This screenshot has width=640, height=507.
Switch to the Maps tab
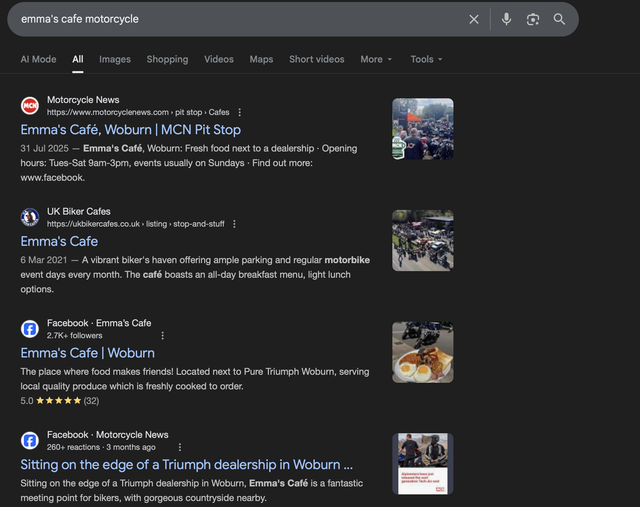click(261, 59)
